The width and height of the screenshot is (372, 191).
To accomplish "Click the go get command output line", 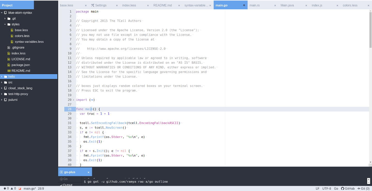I will click(126, 182).
